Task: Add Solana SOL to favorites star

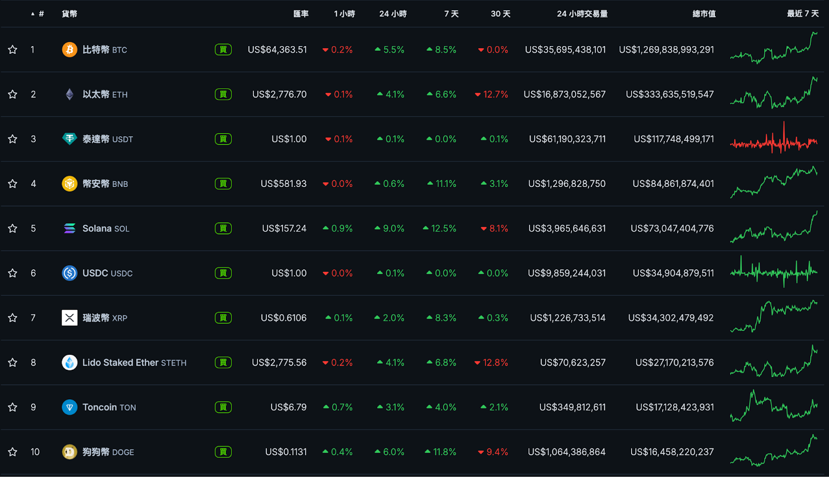Action: tap(12, 228)
